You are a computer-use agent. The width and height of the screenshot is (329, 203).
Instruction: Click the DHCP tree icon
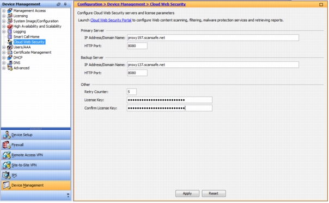(10, 58)
